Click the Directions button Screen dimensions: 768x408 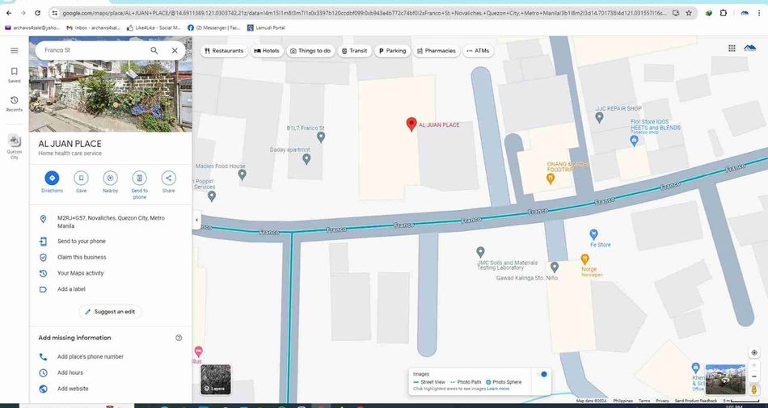(52, 179)
